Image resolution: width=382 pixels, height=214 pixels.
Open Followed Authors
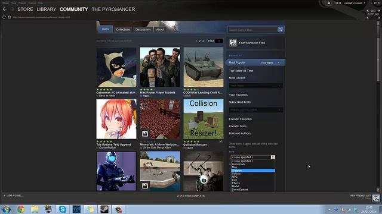point(240,133)
